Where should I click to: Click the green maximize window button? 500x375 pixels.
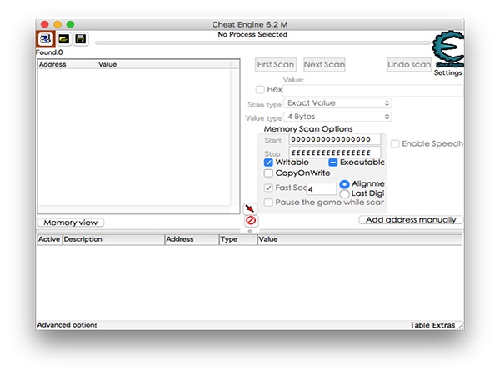[x=70, y=24]
